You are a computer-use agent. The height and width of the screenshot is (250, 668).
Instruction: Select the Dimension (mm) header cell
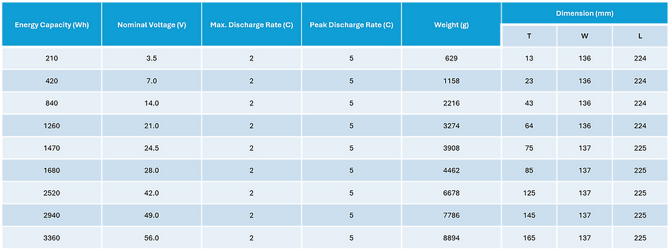585,13
